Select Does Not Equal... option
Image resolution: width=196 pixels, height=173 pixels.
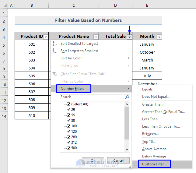pyautogui.click(x=156, y=97)
